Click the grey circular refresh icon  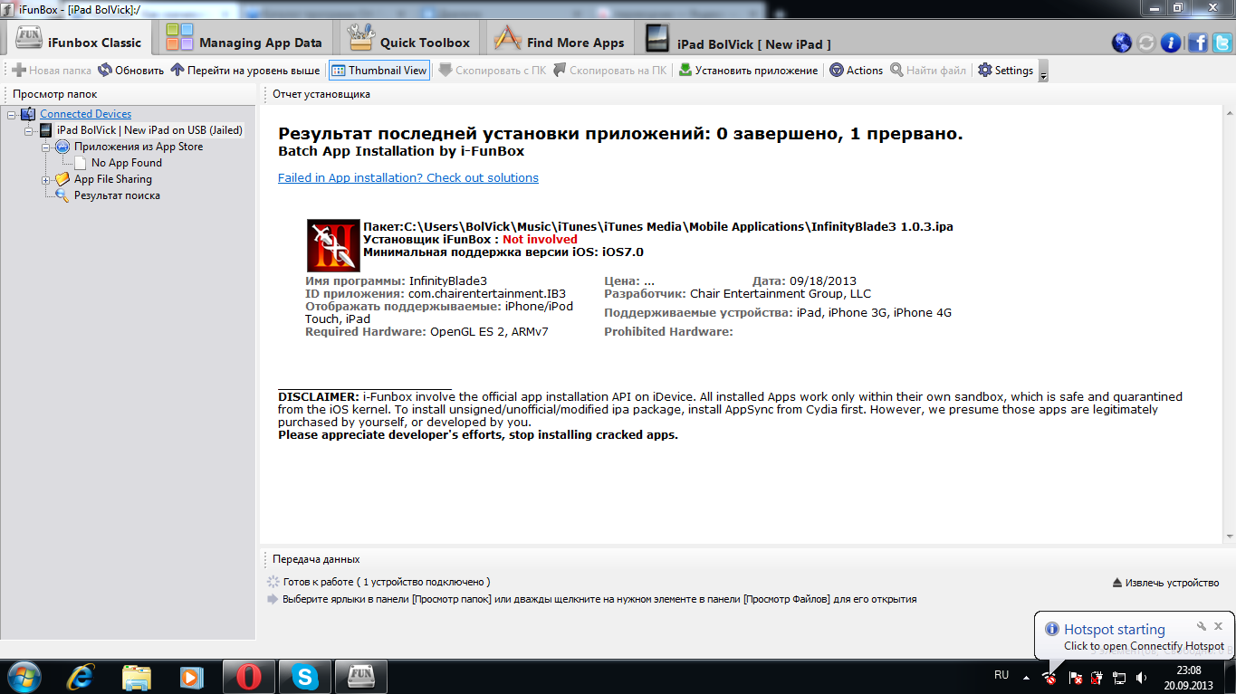(1146, 43)
